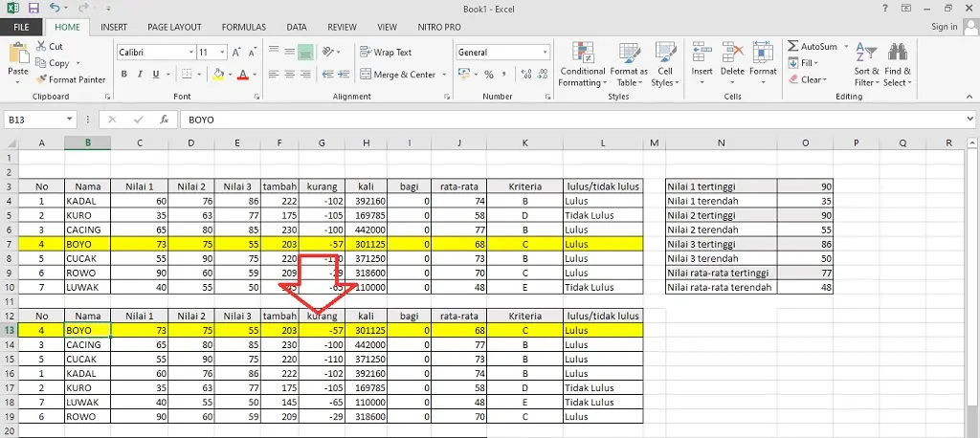This screenshot has width=980, height=438.
Task: Click the Insert Function fx icon
Action: click(165, 120)
